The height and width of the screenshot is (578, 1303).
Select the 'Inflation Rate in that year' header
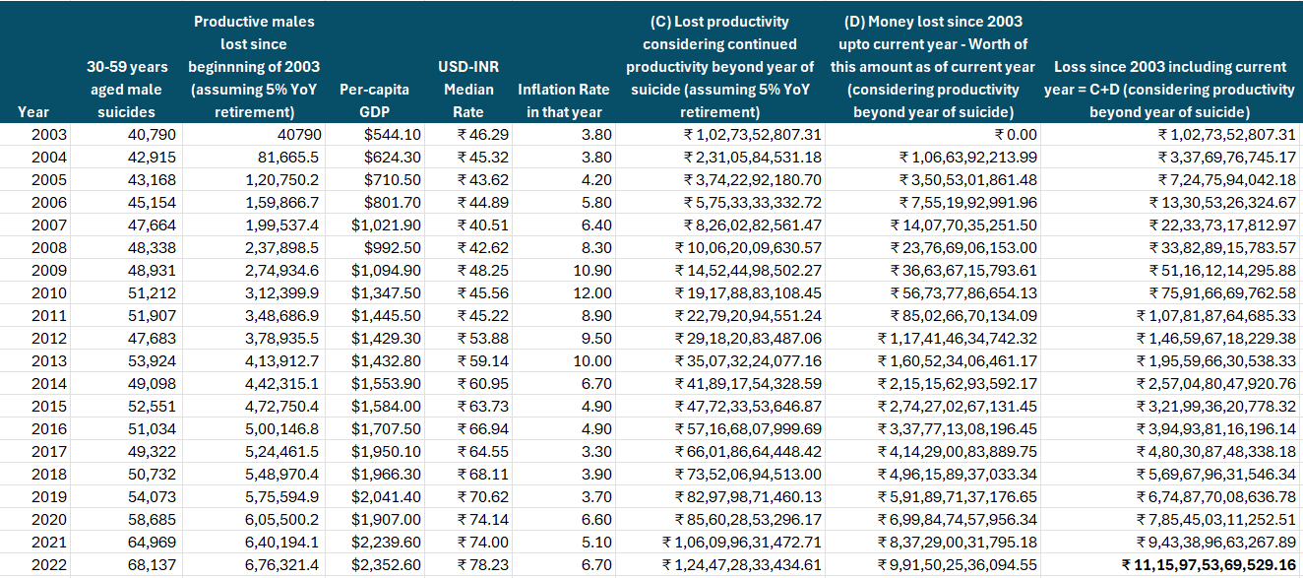click(x=564, y=99)
